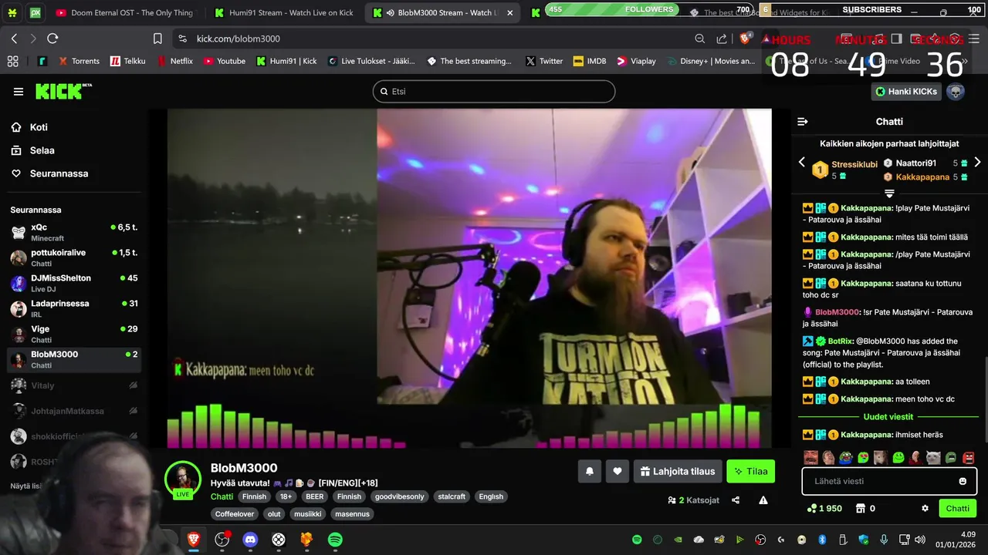The height and width of the screenshot is (555, 988).
Task: Open Discord from the taskbar
Action: tap(250, 540)
